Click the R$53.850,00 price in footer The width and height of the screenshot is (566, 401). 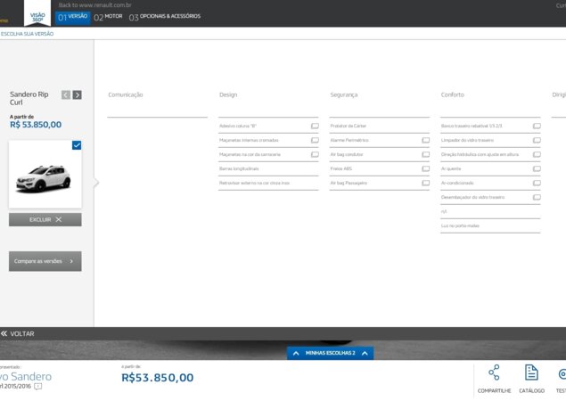coord(158,378)
